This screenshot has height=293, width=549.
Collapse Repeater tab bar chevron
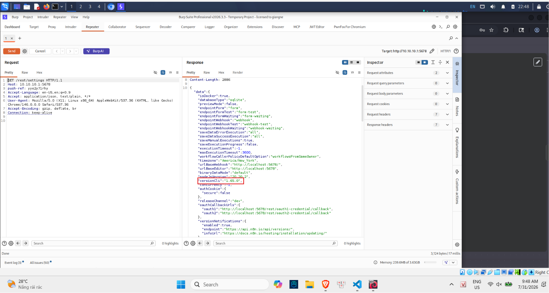point(457,38)
